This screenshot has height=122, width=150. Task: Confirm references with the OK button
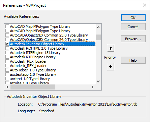pyautogui.click(x=133, y=18)
